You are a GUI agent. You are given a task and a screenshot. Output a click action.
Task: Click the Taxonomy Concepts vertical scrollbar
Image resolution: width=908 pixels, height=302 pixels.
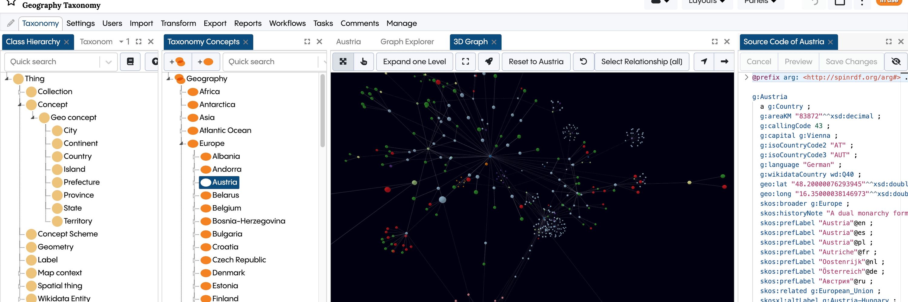click(x=322, y=111)
